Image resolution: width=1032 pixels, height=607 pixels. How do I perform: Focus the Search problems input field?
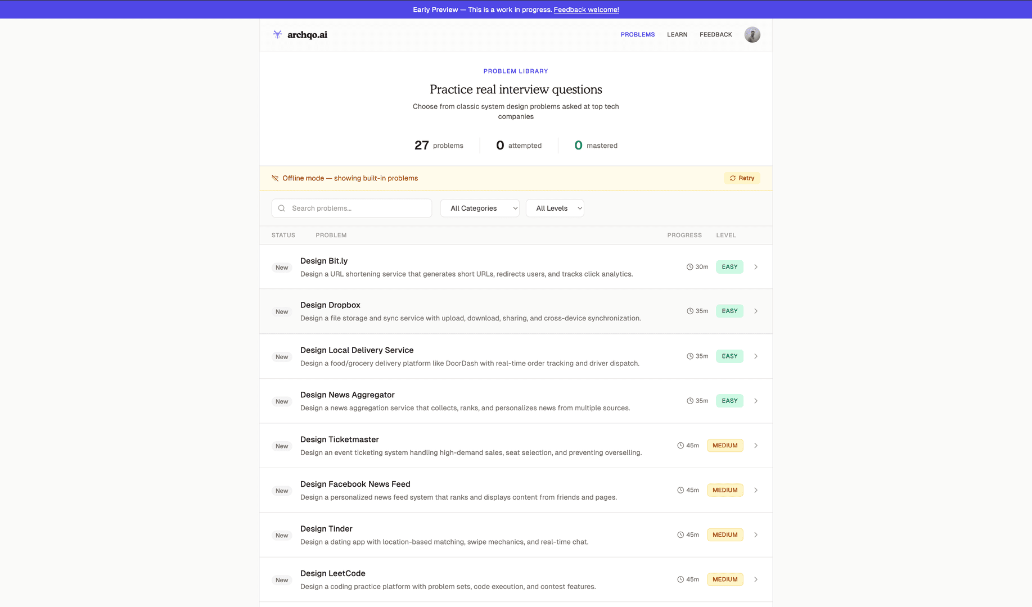click(351, 209)
